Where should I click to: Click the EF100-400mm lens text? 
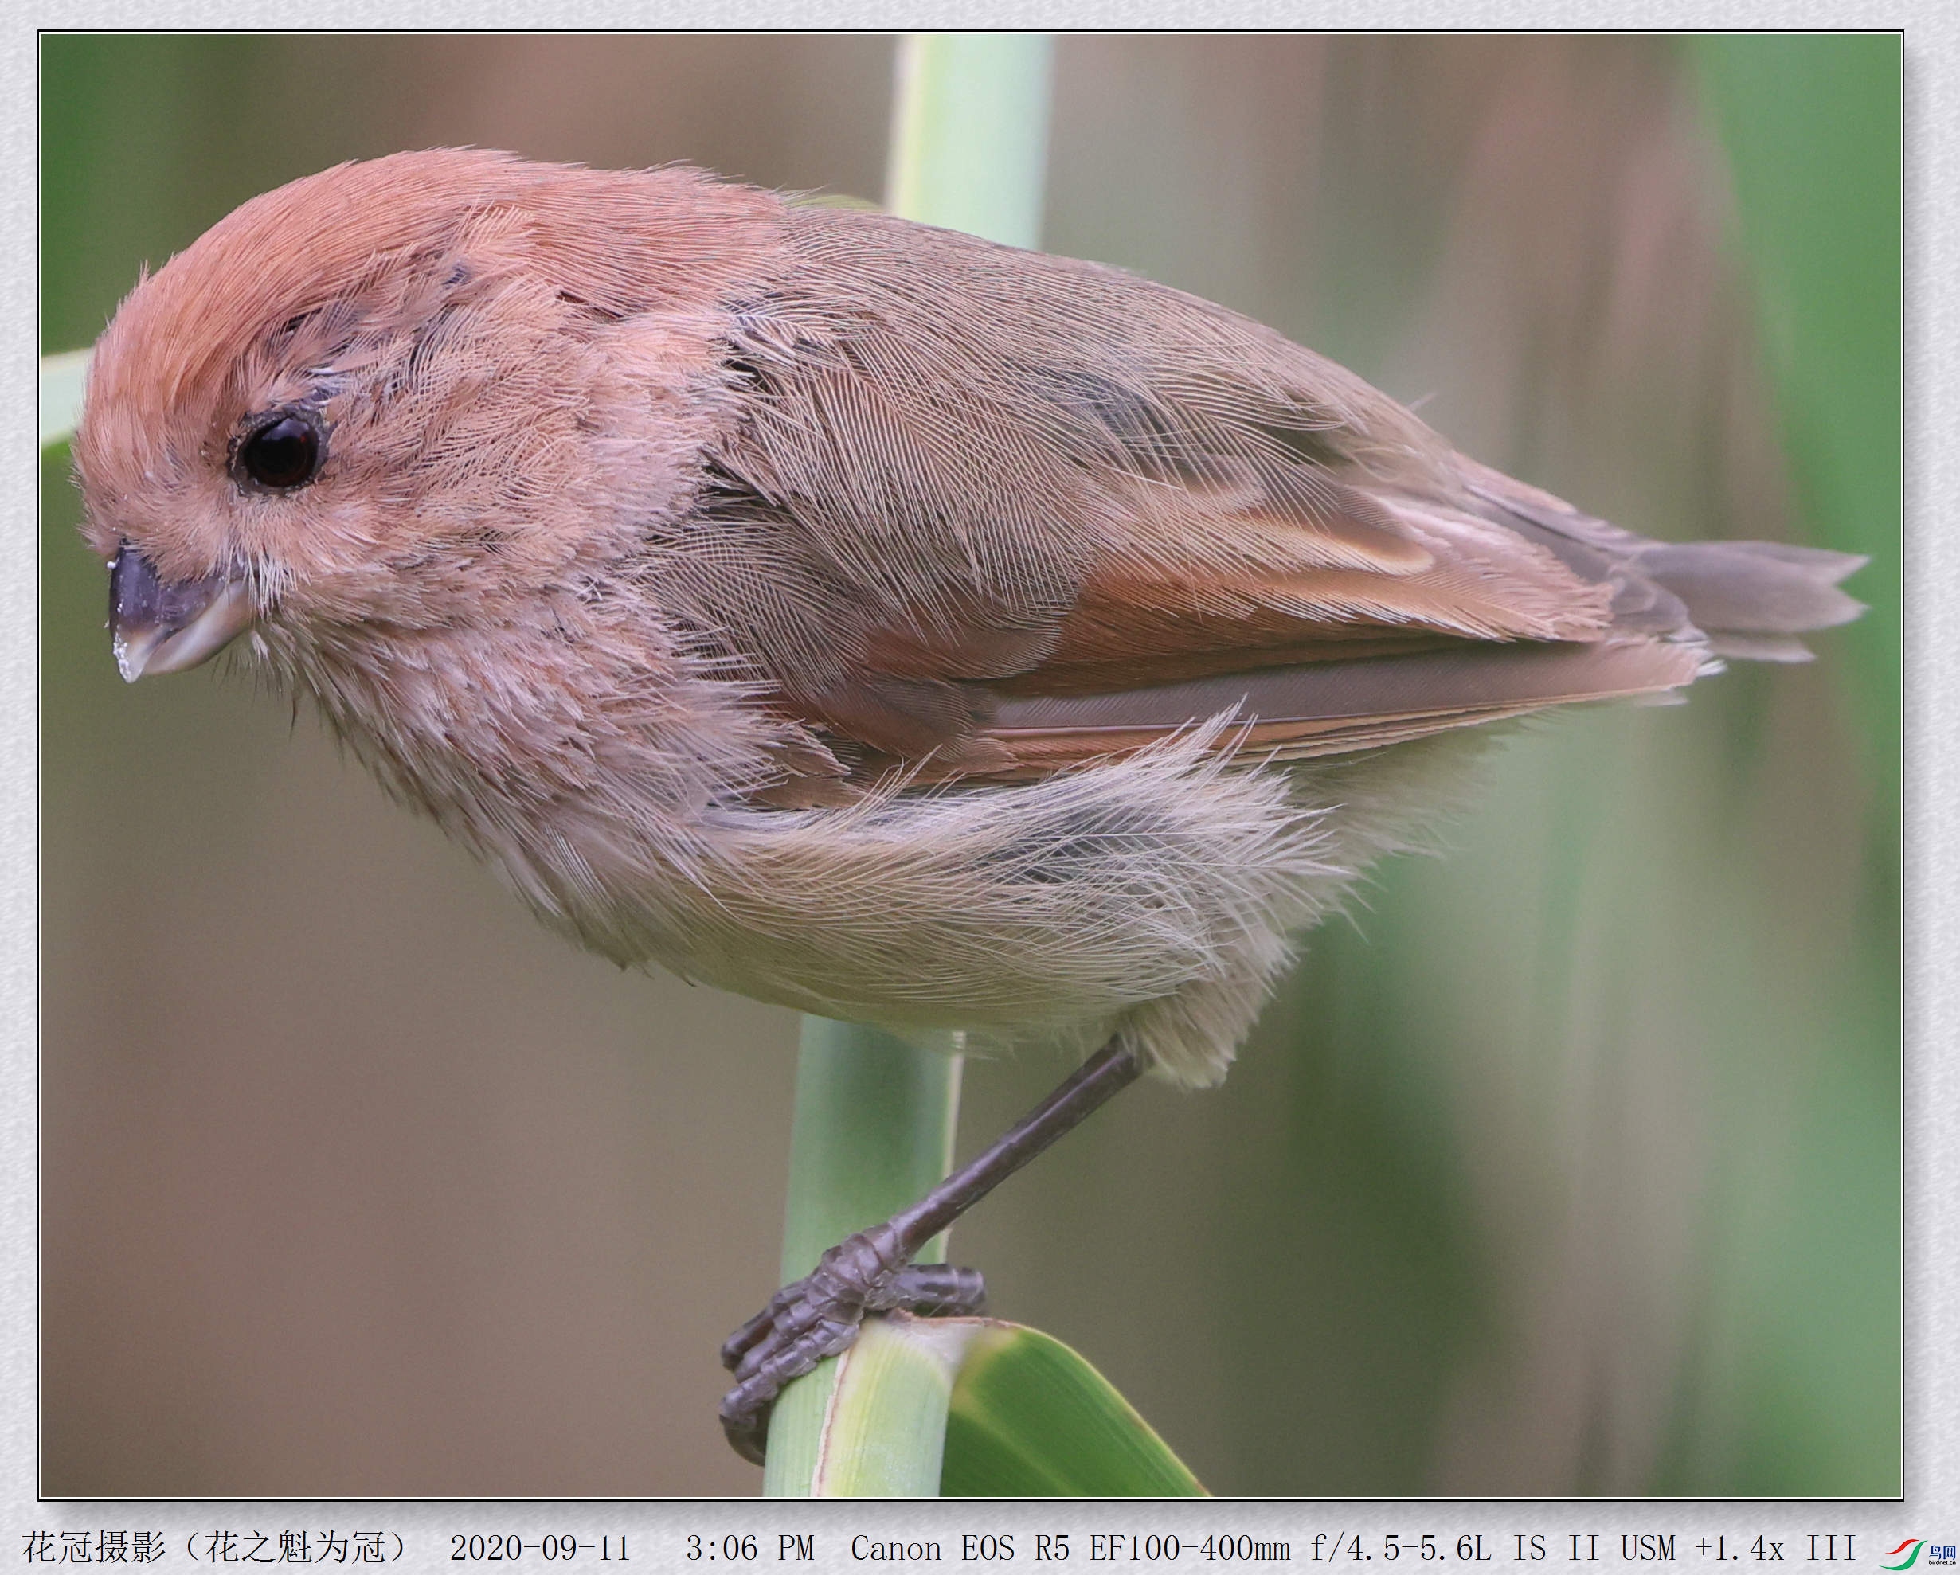click(x=1189, y=1548)
